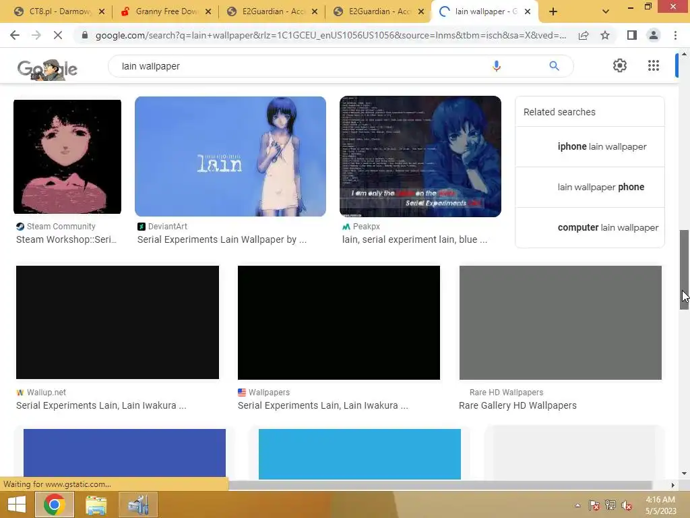Open Rare HD Wallpapers gray thumbnail
Image resolution: width=690 pixels, height=518 pixels.
[560, 322]
